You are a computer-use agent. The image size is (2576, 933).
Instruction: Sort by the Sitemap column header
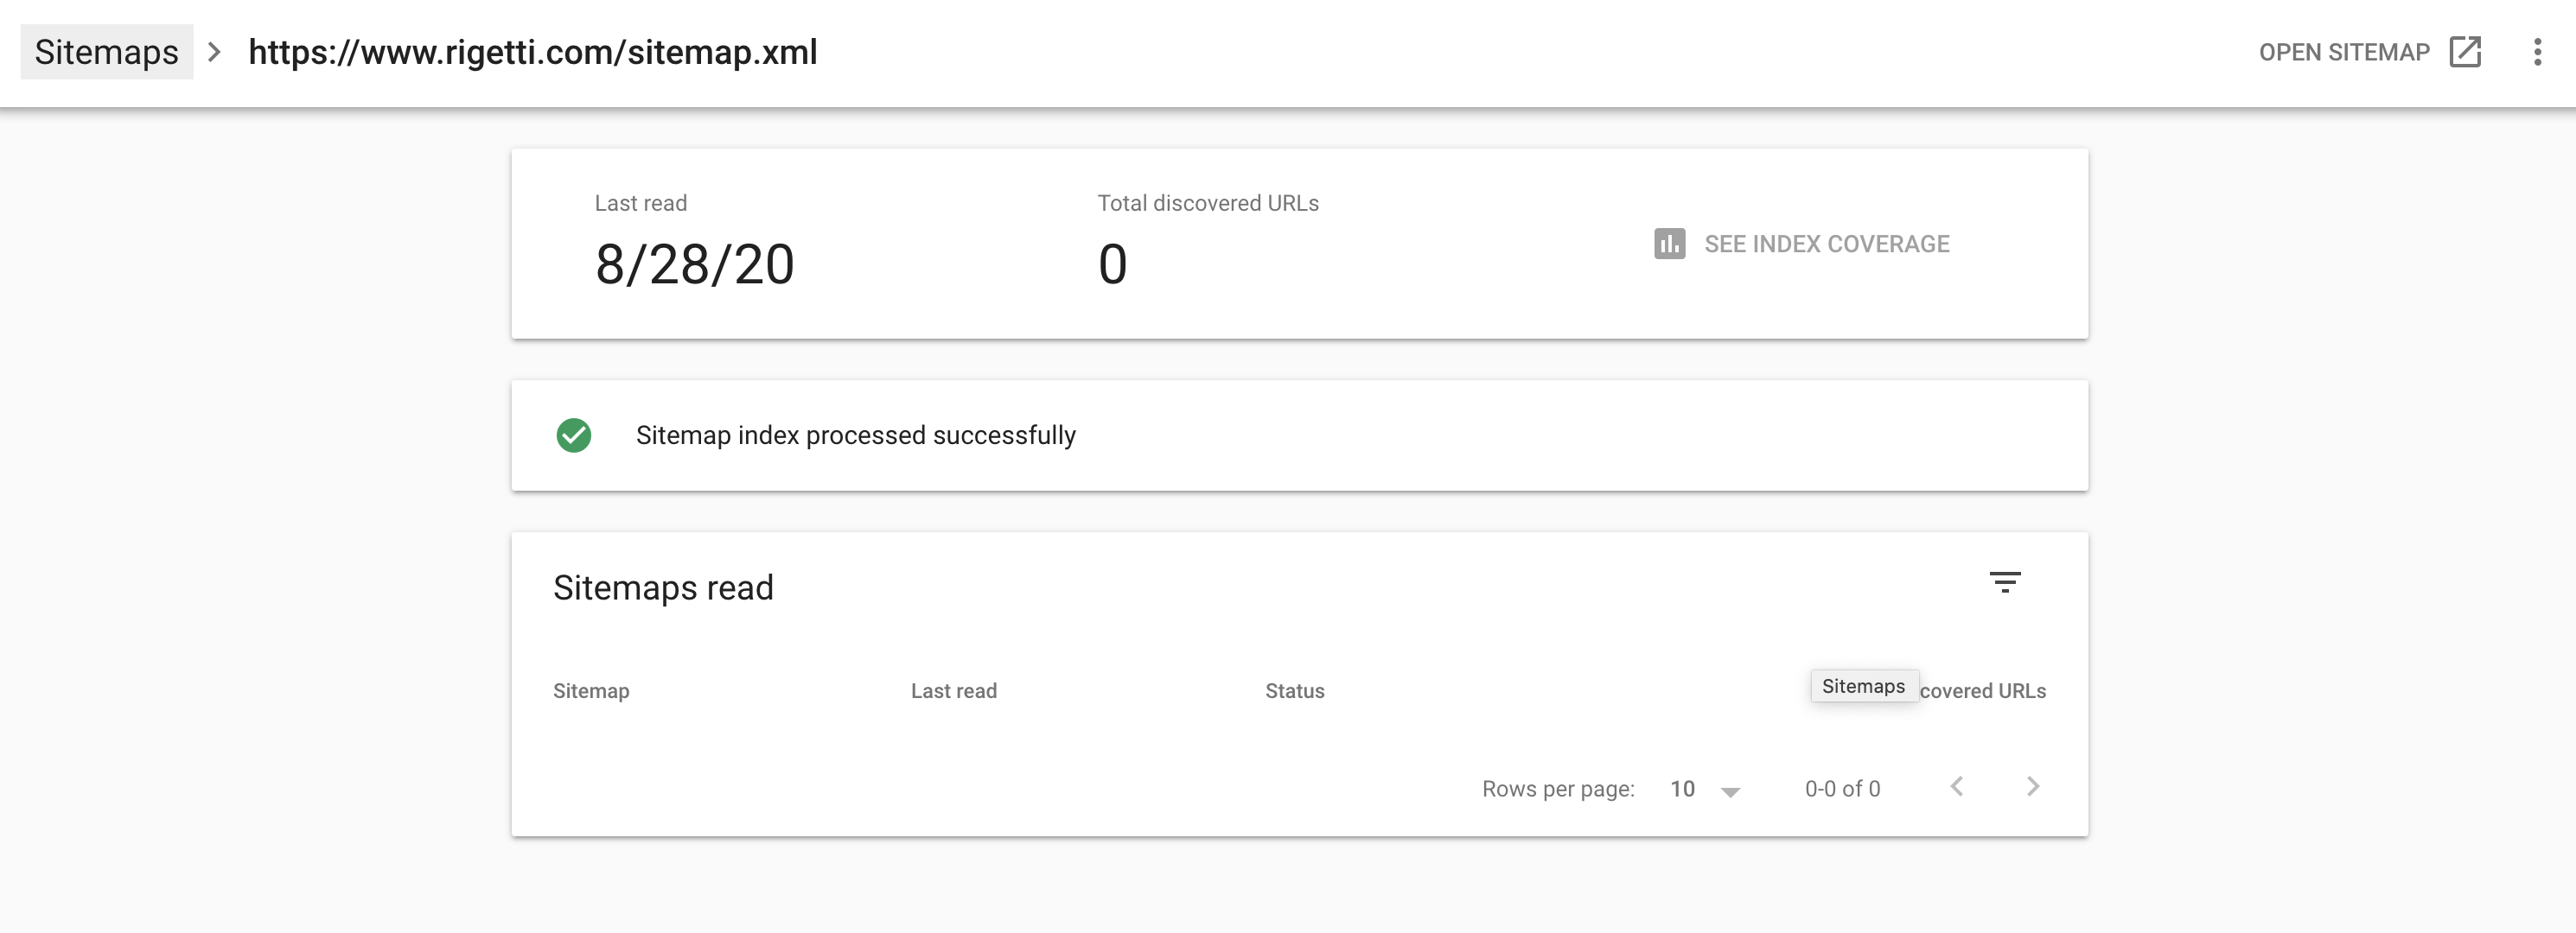pyautogui.click(x=591, y=691)
